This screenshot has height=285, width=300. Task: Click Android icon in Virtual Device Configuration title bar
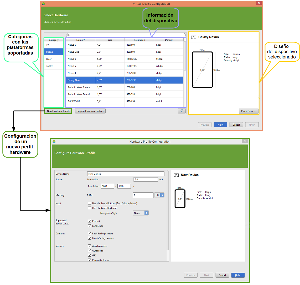43,4
